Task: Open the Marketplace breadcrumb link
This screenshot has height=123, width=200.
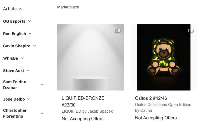Action: 68,7
